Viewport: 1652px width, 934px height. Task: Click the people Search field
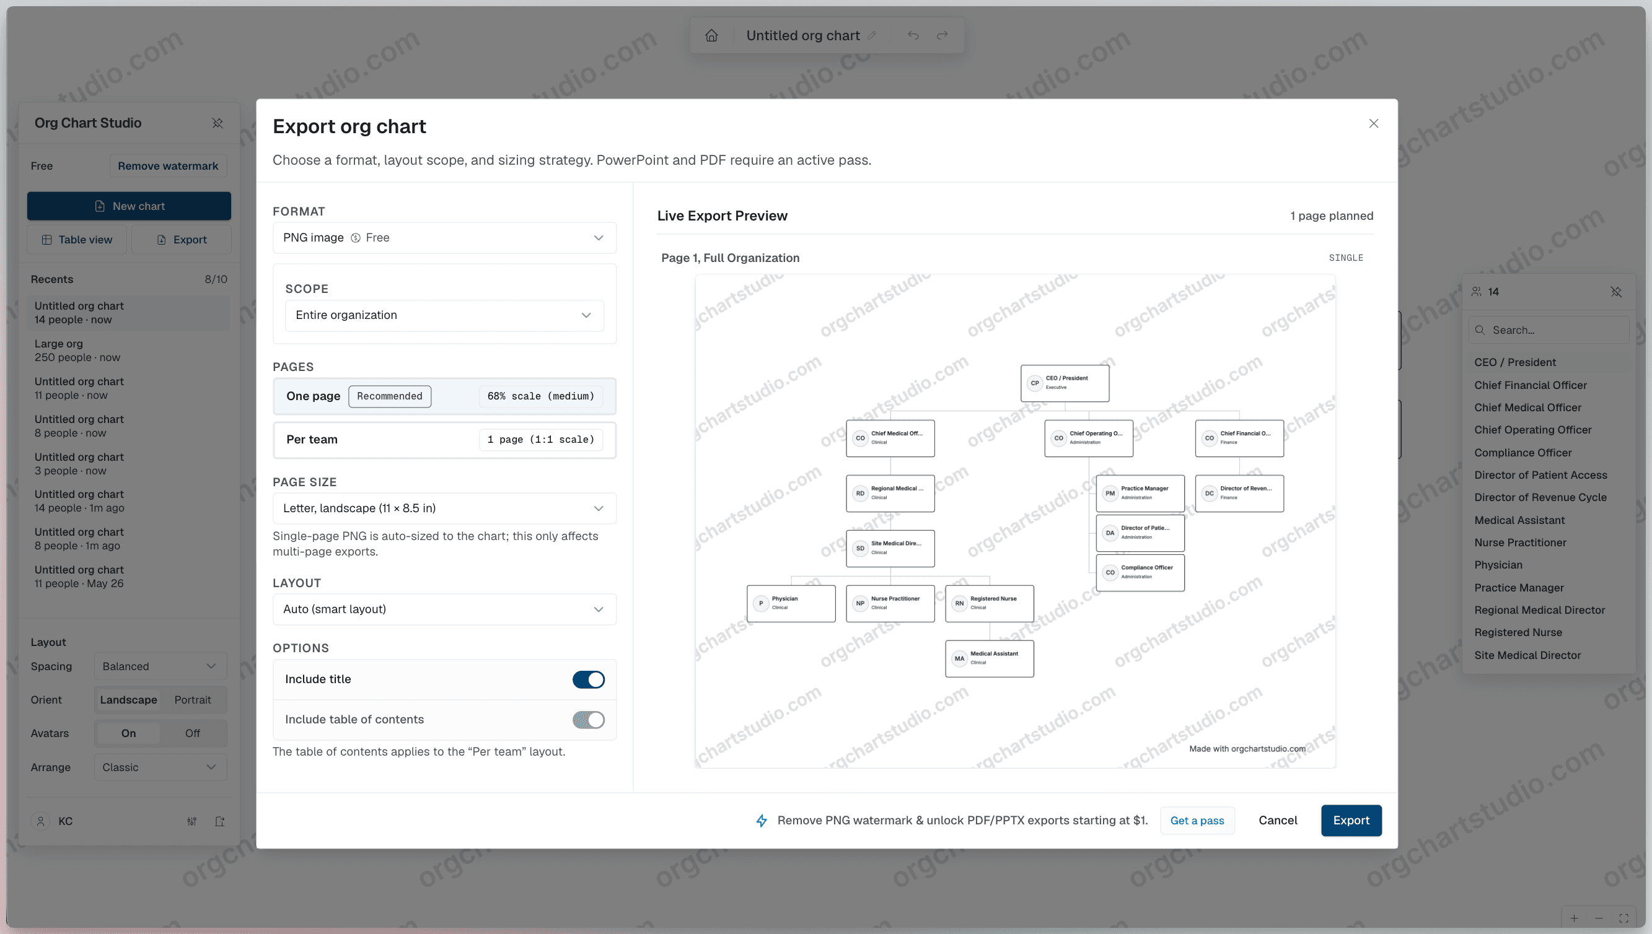[x=1549, y=330]
